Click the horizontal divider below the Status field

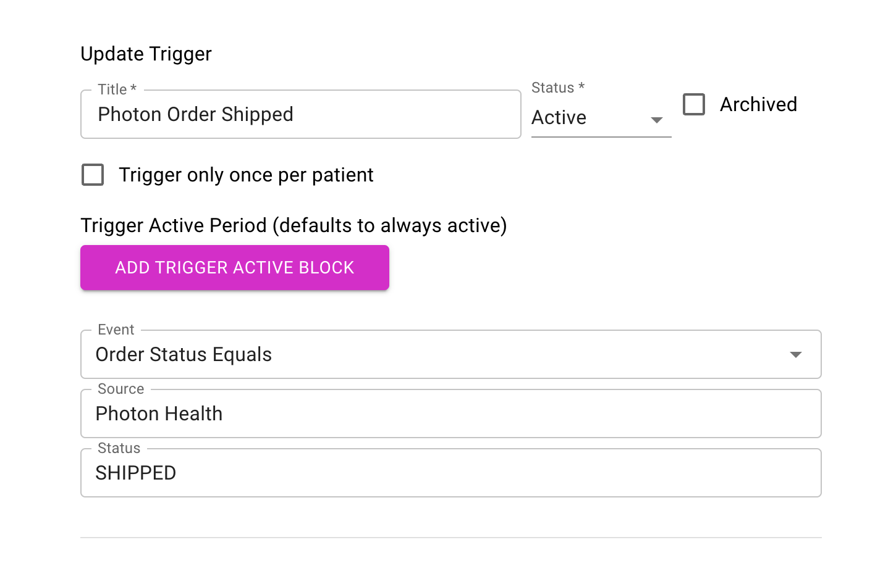point(451,538)
